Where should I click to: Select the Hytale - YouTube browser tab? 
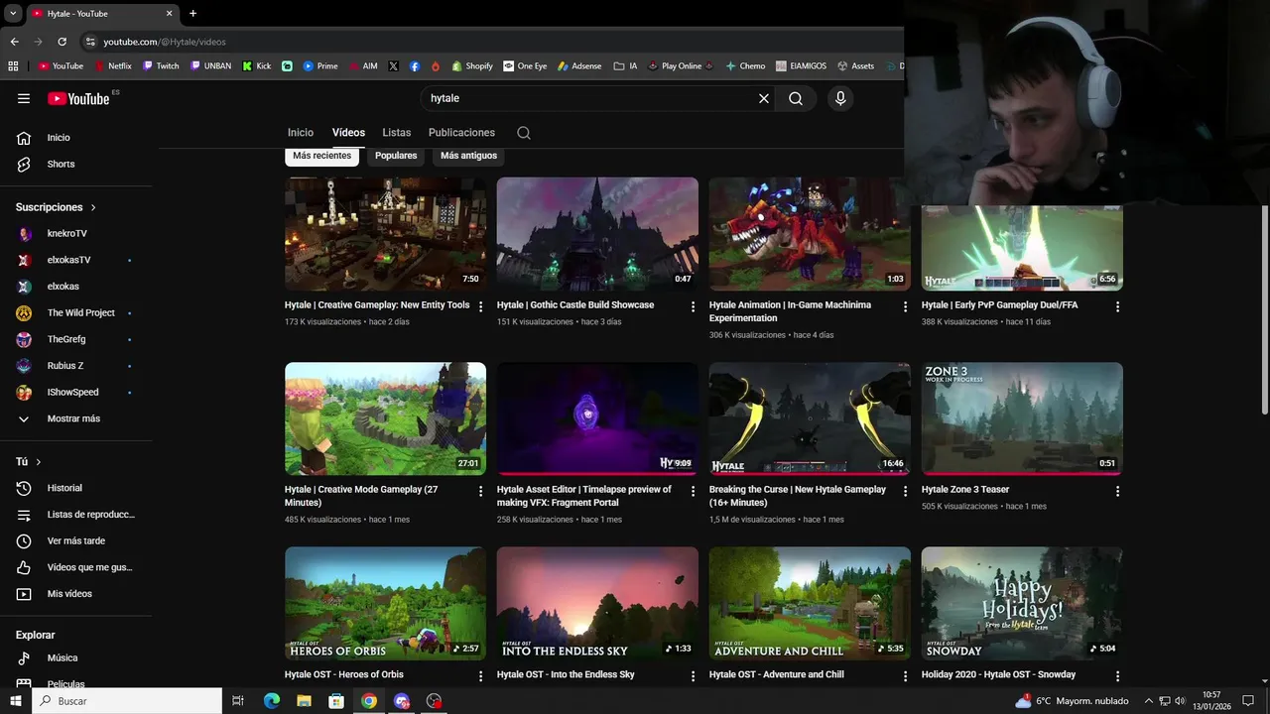click(x=101, y=14)
